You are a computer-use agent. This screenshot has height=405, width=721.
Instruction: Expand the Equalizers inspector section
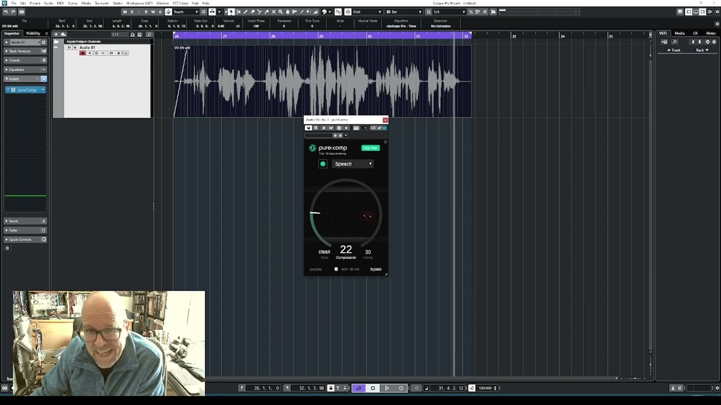[25, 70]
